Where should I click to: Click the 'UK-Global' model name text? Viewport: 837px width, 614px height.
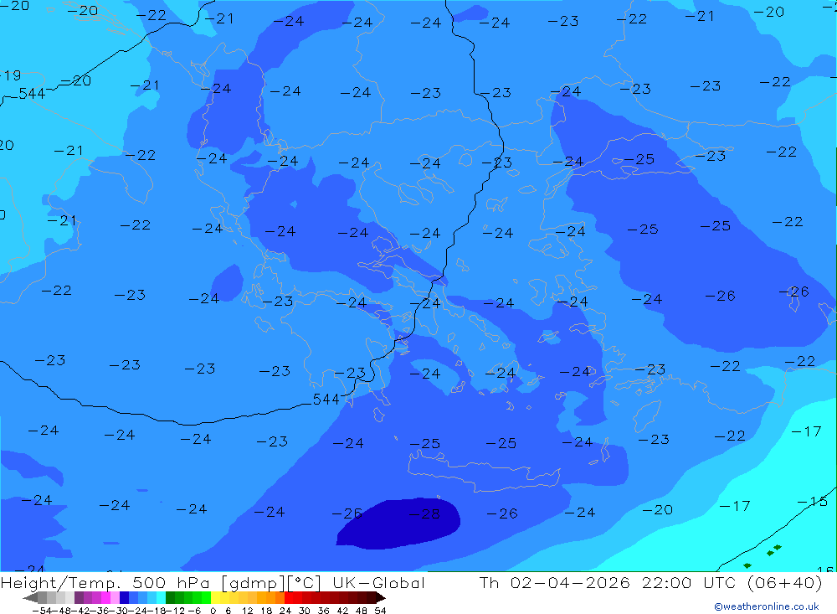pos(378,582)
